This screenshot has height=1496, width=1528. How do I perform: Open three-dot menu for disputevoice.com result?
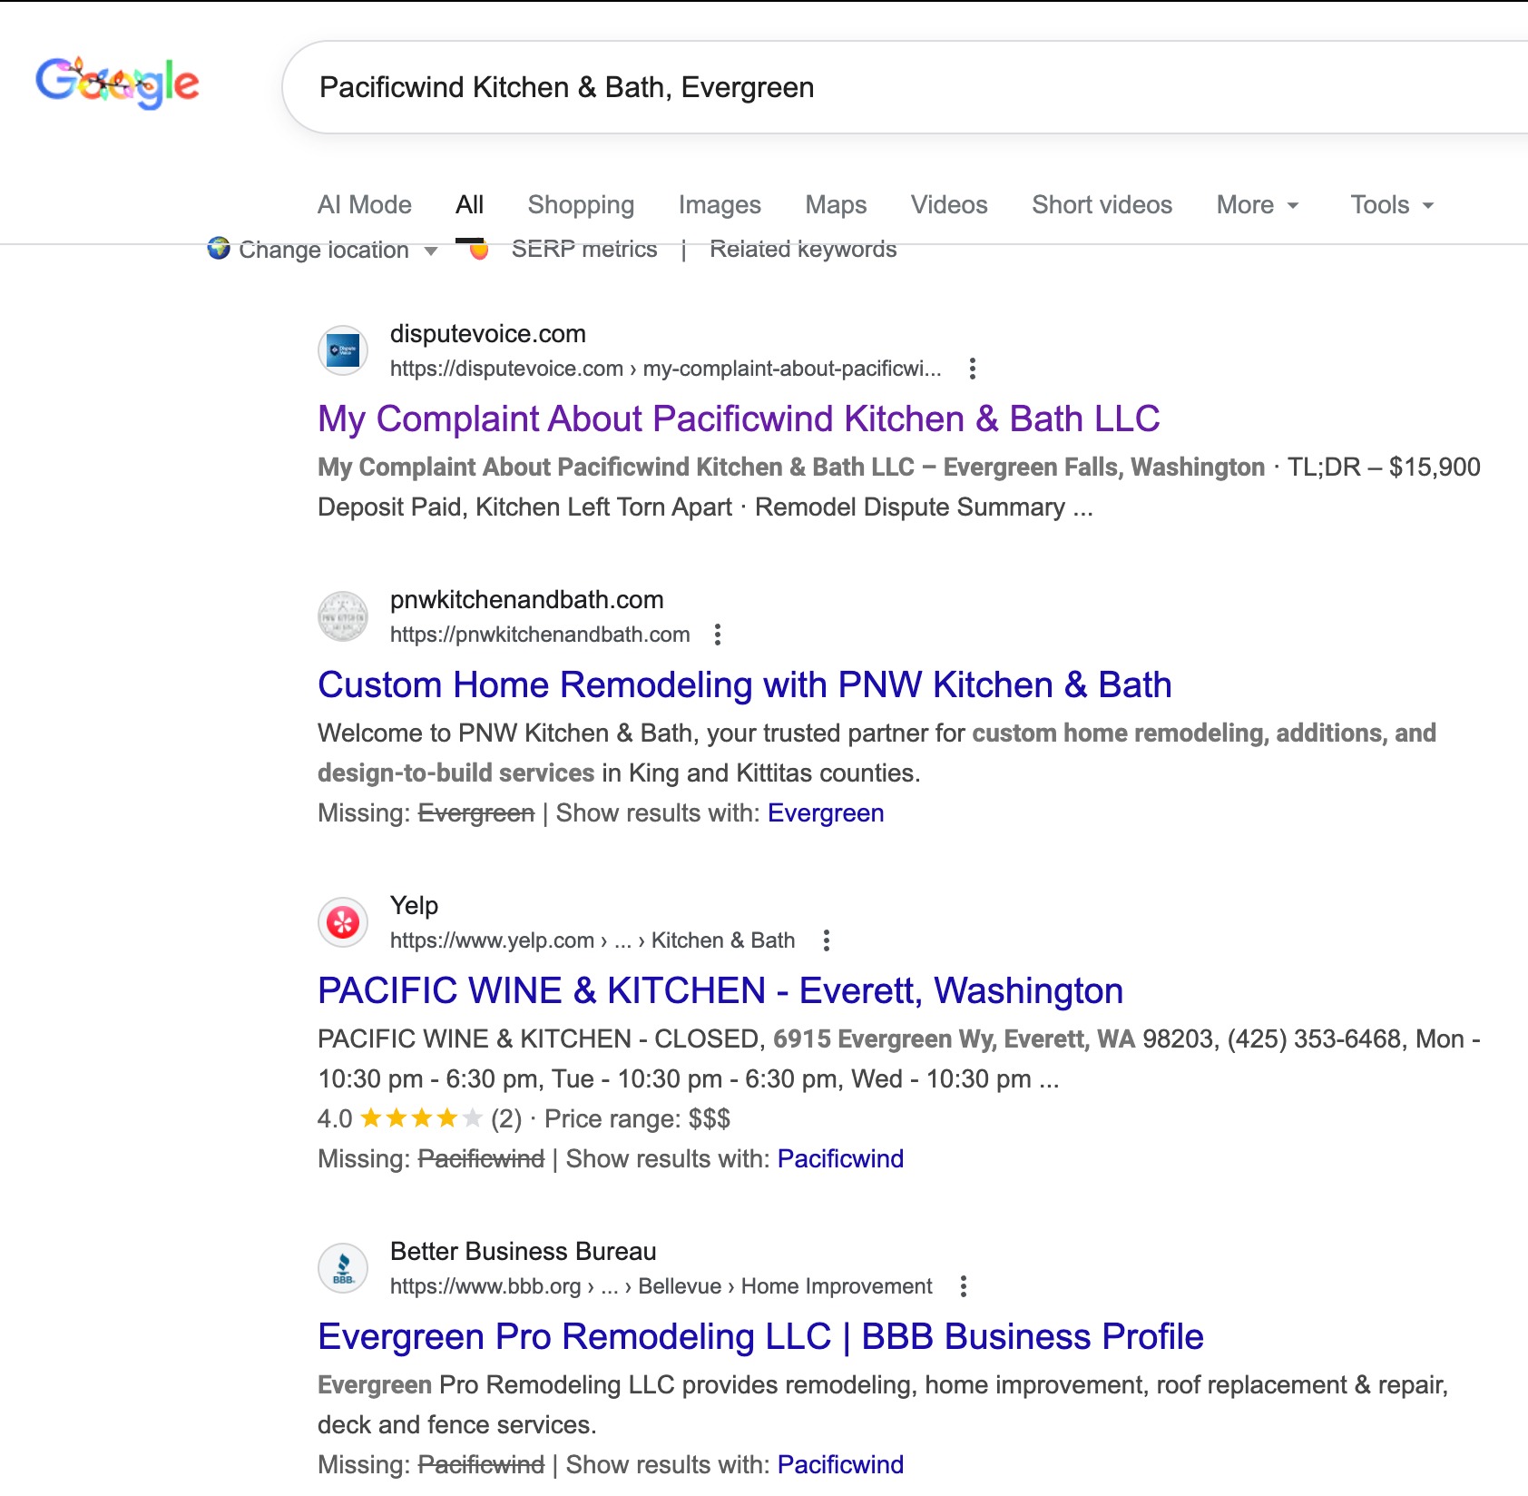coord(972,369)
